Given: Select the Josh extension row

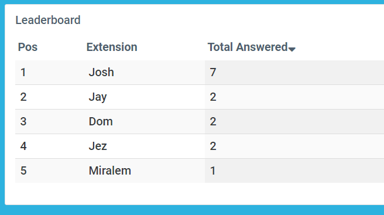Looking at the screenshot, I should tap(200, 73).
